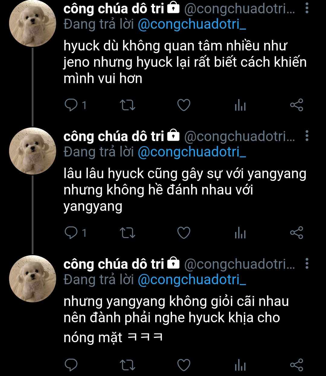Like the first tweet about hyuck
The height and width of the screenshot is (376, 326).
(184, 105)
